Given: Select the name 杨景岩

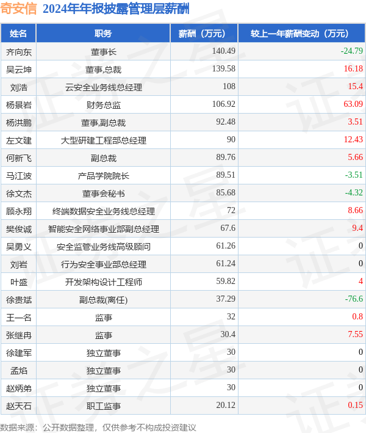Looking at the screenshot, I should pos(19,105).
